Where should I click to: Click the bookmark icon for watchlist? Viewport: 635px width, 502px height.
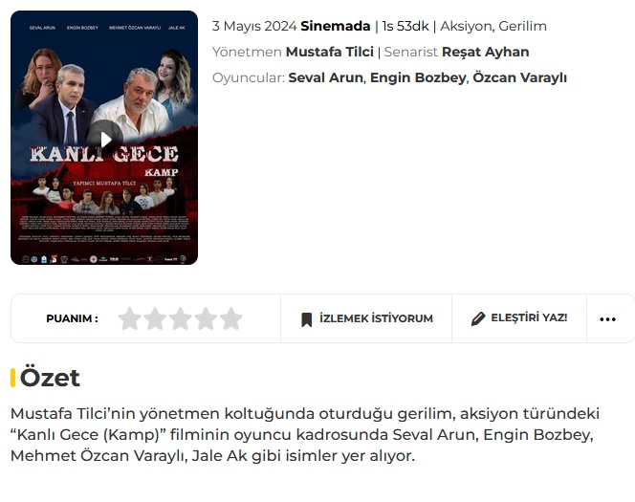click(x=307, y=319)
